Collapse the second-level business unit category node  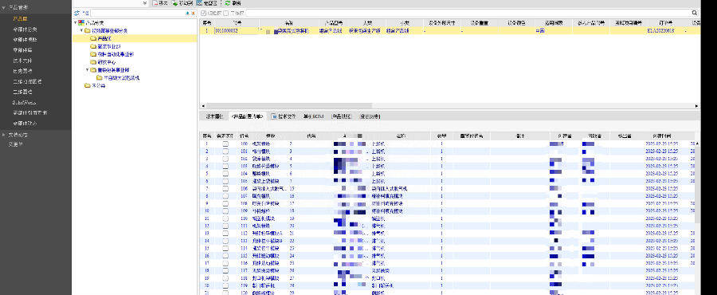81,30
